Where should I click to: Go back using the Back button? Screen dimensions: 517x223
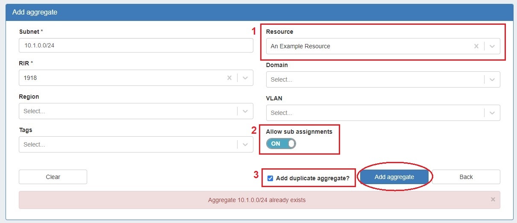(466, 177)
